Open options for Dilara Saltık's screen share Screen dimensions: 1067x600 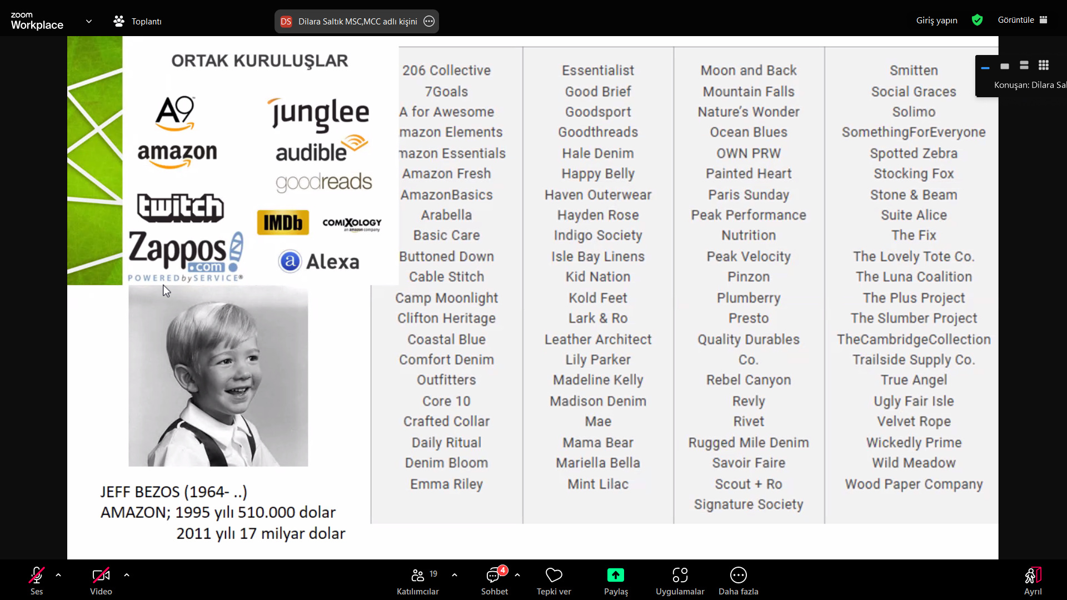tap(429, 21)
